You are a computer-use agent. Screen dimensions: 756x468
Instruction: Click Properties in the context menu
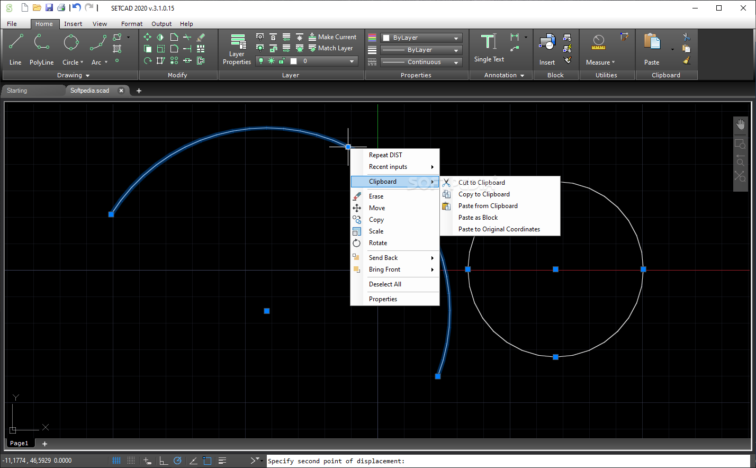[395, 299]
